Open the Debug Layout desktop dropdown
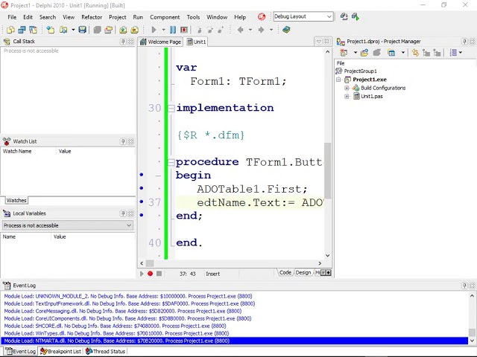The width and height of the screenshot is (477, 357). pyautogui.click(x=329, y=16)
